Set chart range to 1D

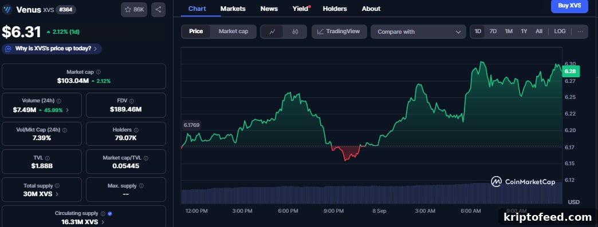point(478,31)
